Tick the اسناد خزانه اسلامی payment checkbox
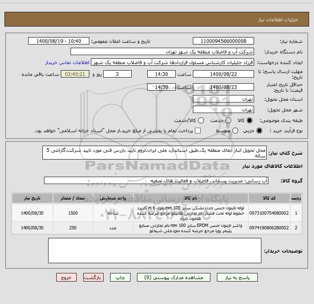Viewport: 314px width, 304px height. click(x=198, y=131)
